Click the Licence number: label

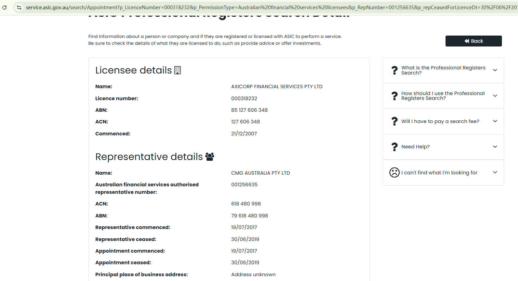point(117,98)
